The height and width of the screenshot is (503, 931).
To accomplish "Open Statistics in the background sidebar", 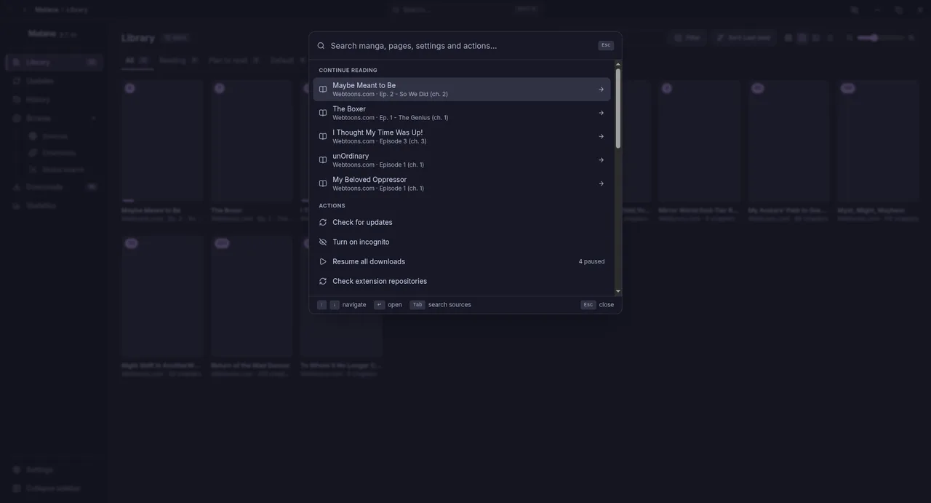I will click(x=54, y=206).
